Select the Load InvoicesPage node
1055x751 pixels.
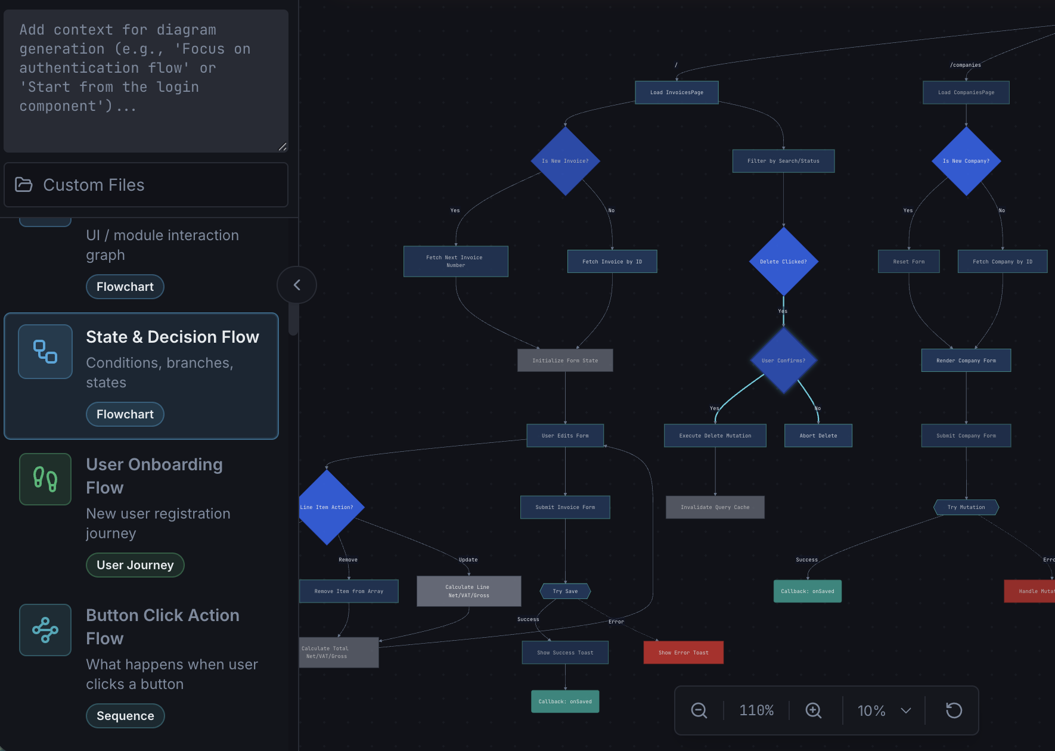point(677,92)
